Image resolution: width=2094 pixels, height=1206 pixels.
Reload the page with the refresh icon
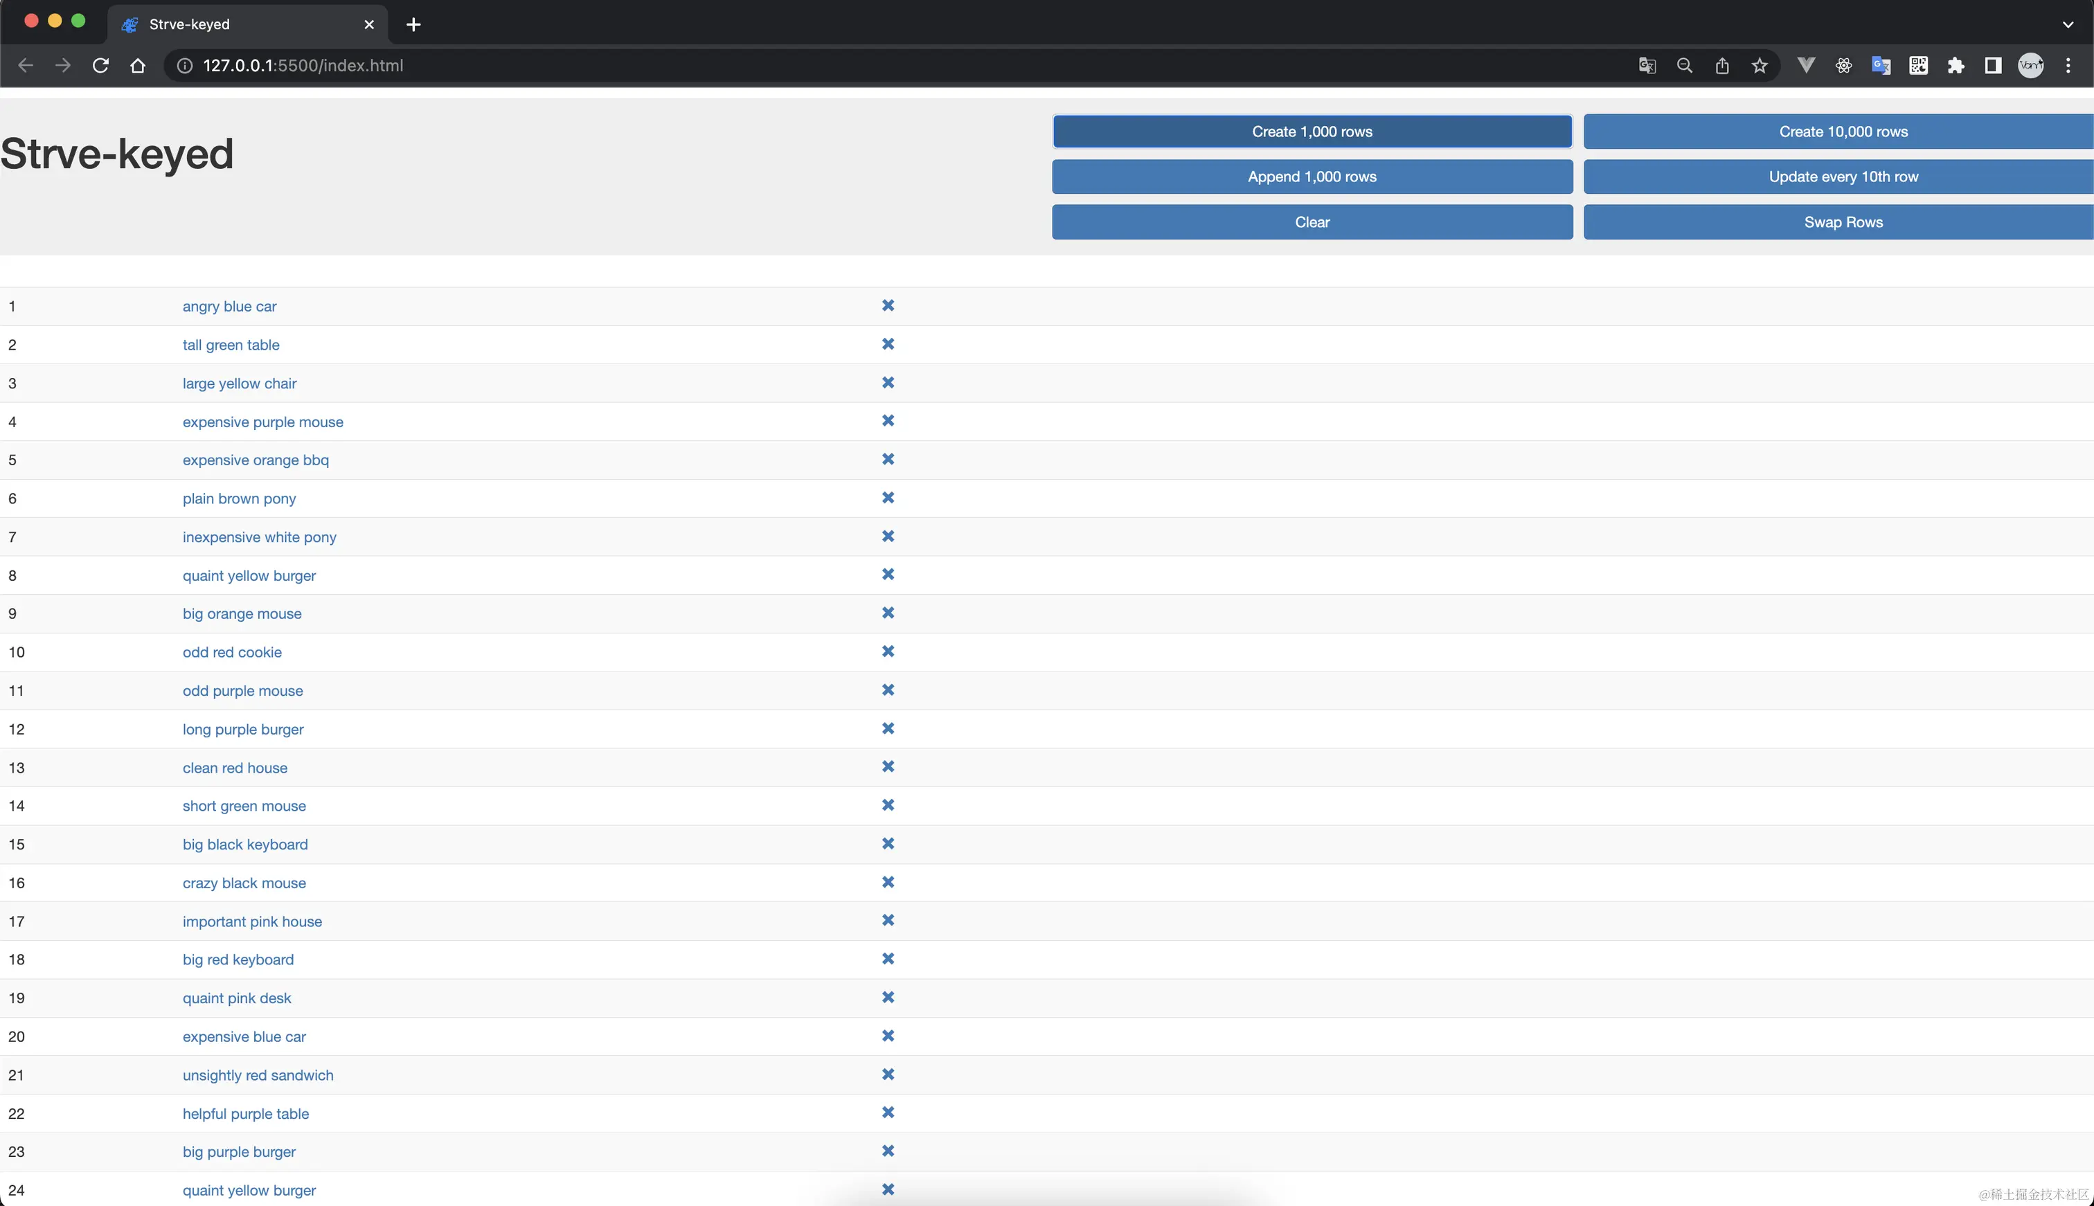pyautogui.click(x=100, y=66)
